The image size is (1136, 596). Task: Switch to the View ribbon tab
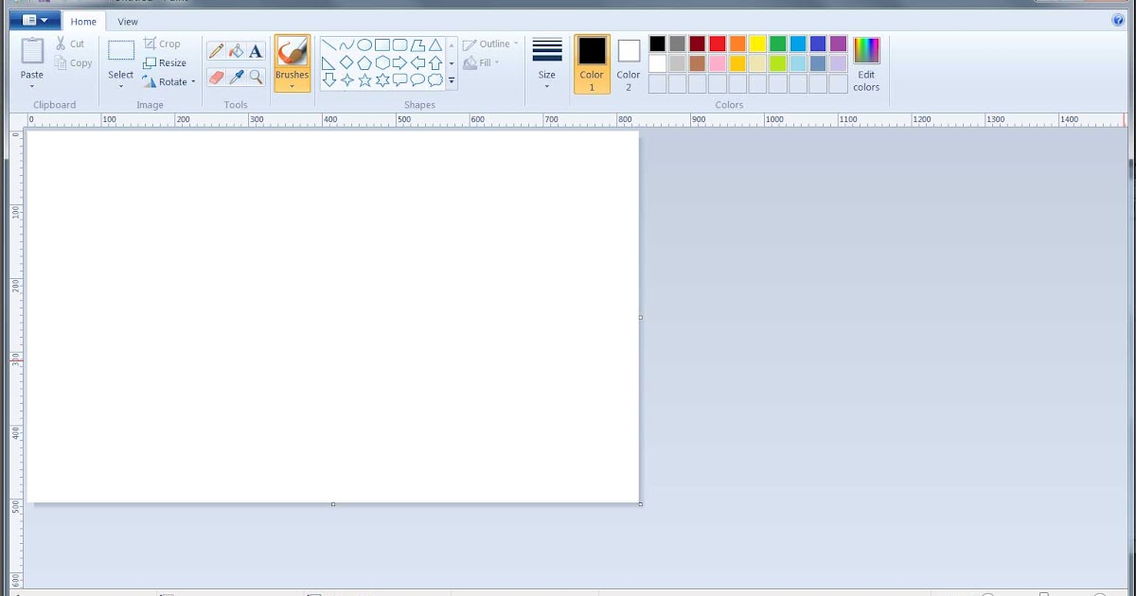click(x=128, y=21)
